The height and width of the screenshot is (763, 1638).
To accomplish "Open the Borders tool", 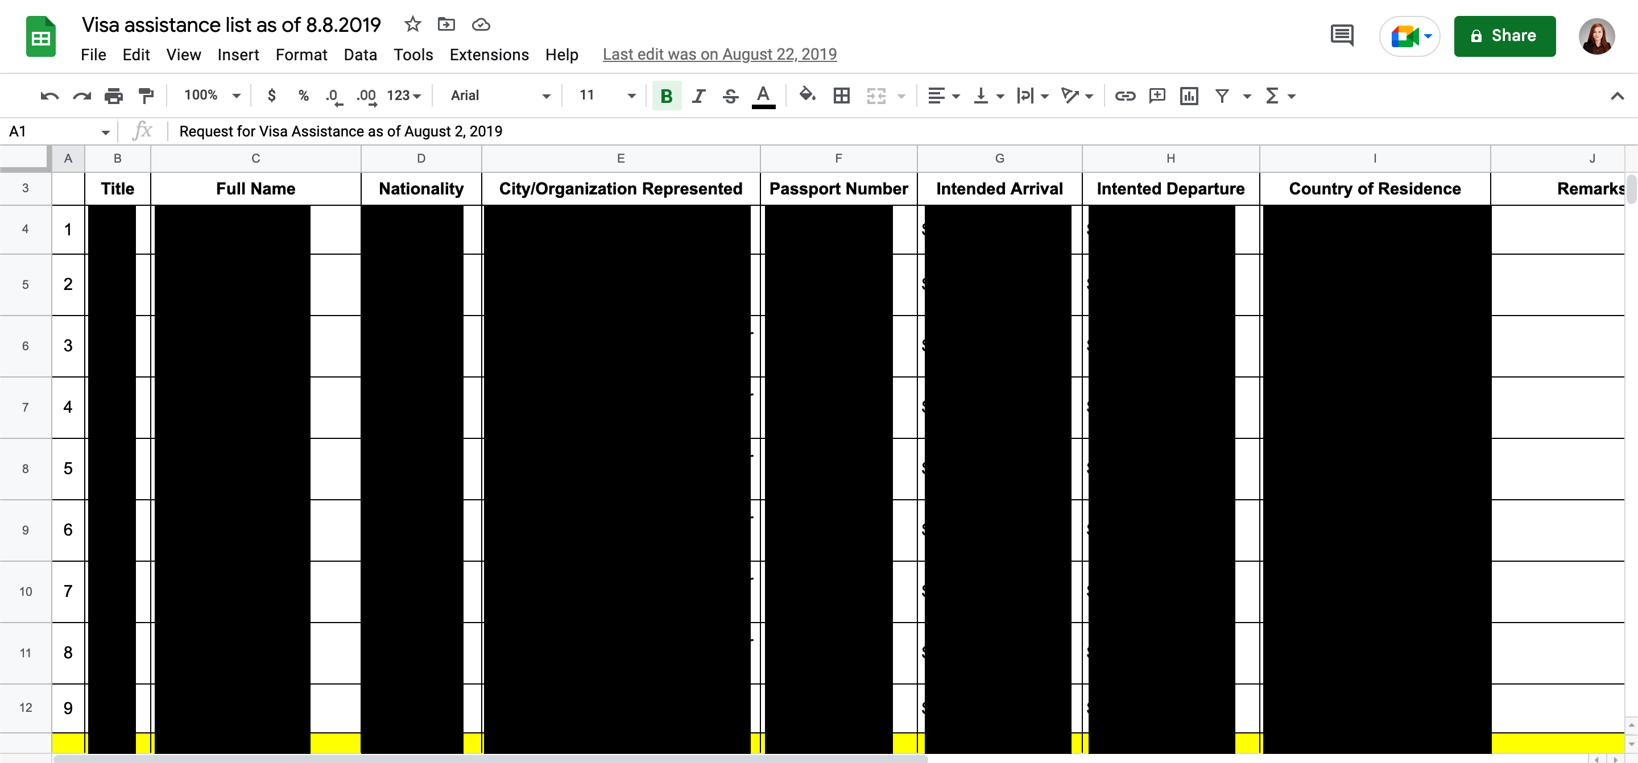I will click(x=841, y=96).
